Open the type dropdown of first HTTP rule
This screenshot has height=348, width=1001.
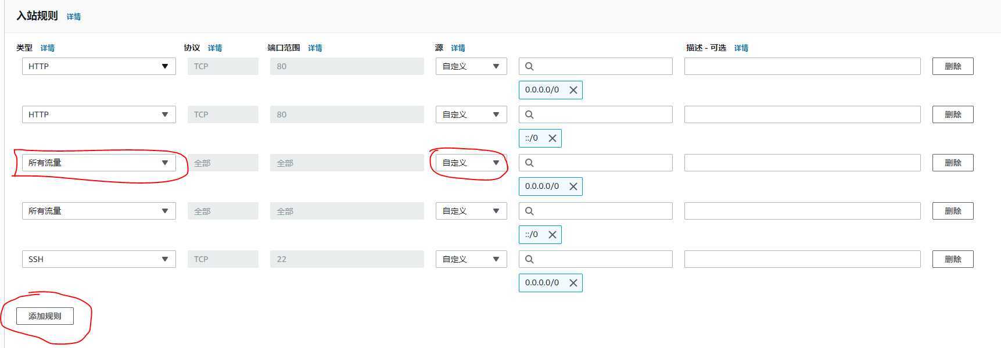(x=99, y=66)
